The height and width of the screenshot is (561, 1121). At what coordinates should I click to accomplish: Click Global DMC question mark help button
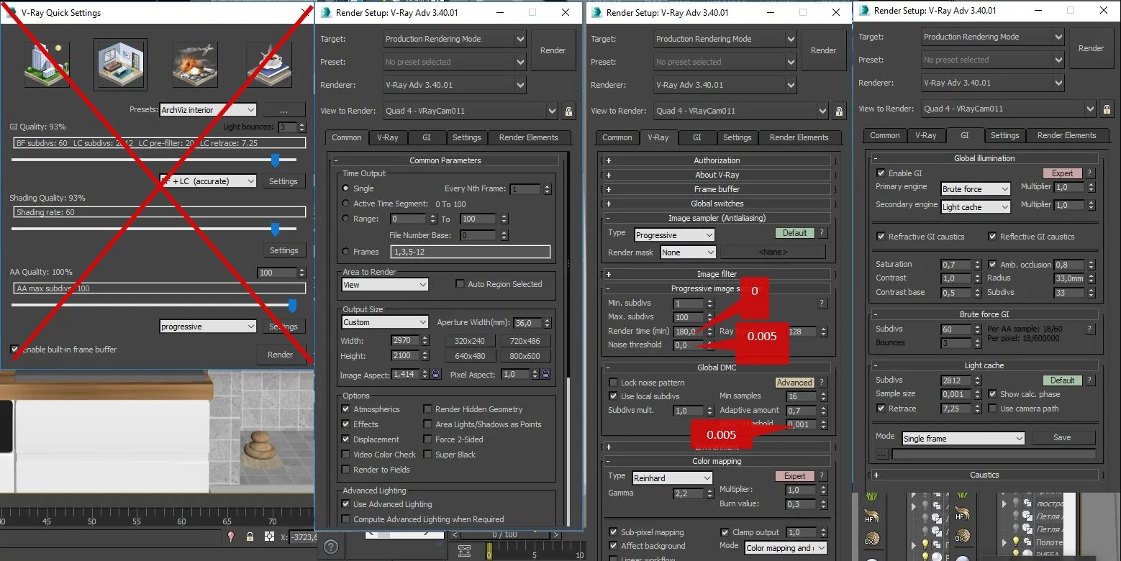(x=822, y=383)
